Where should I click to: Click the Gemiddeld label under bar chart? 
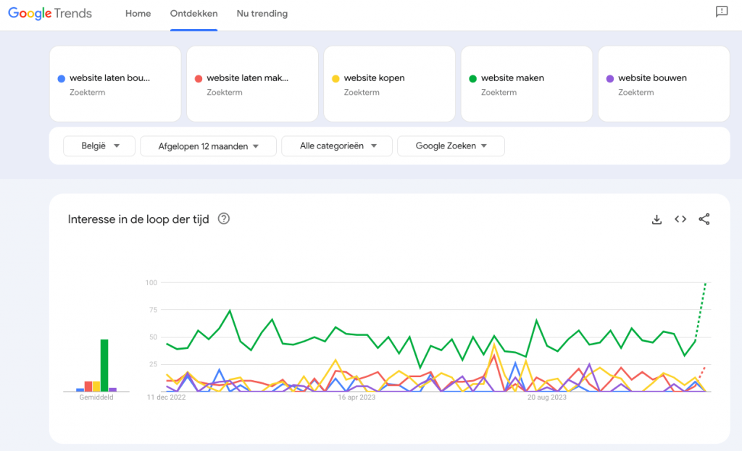[96, 397]
